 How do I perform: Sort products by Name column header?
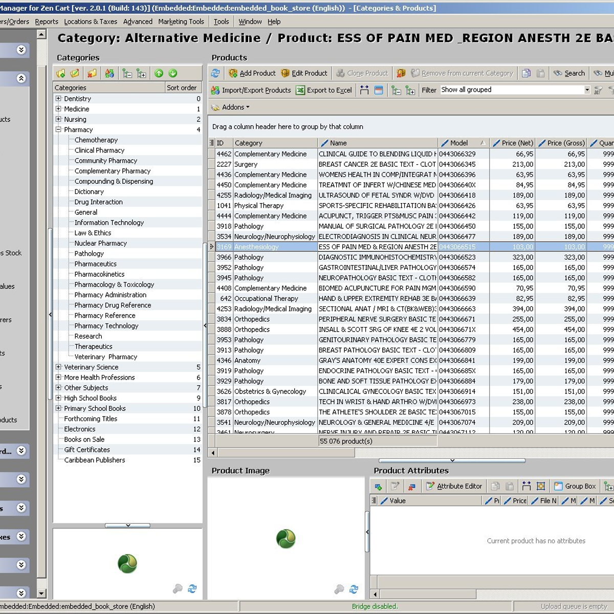click(x=378, y=143)
